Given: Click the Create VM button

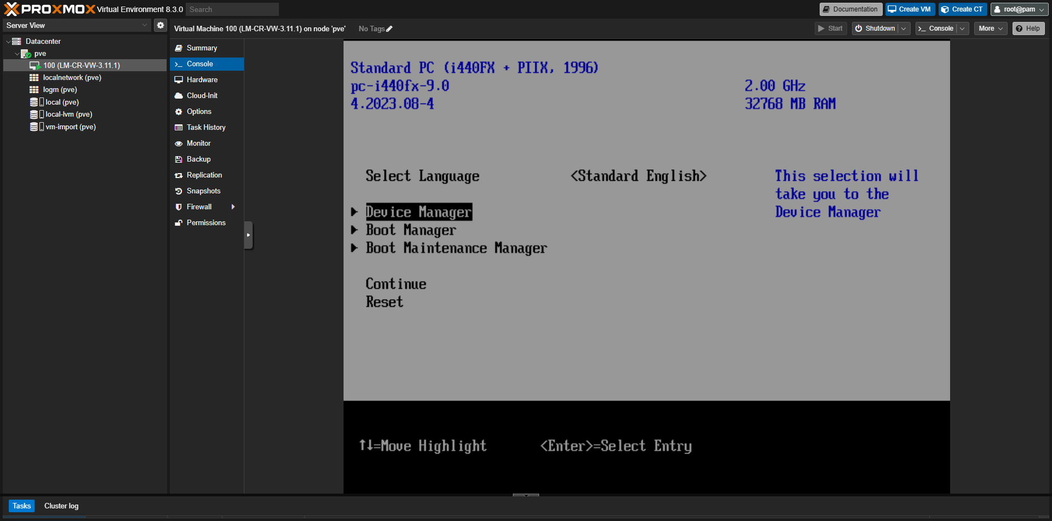Looking at the screenshot, I should [910, 9].
